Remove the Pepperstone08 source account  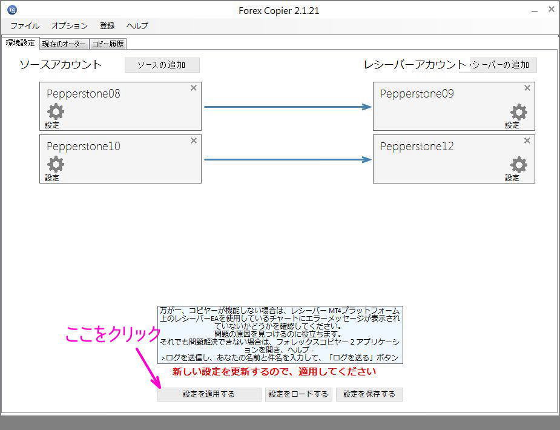(x=193, y=88)
